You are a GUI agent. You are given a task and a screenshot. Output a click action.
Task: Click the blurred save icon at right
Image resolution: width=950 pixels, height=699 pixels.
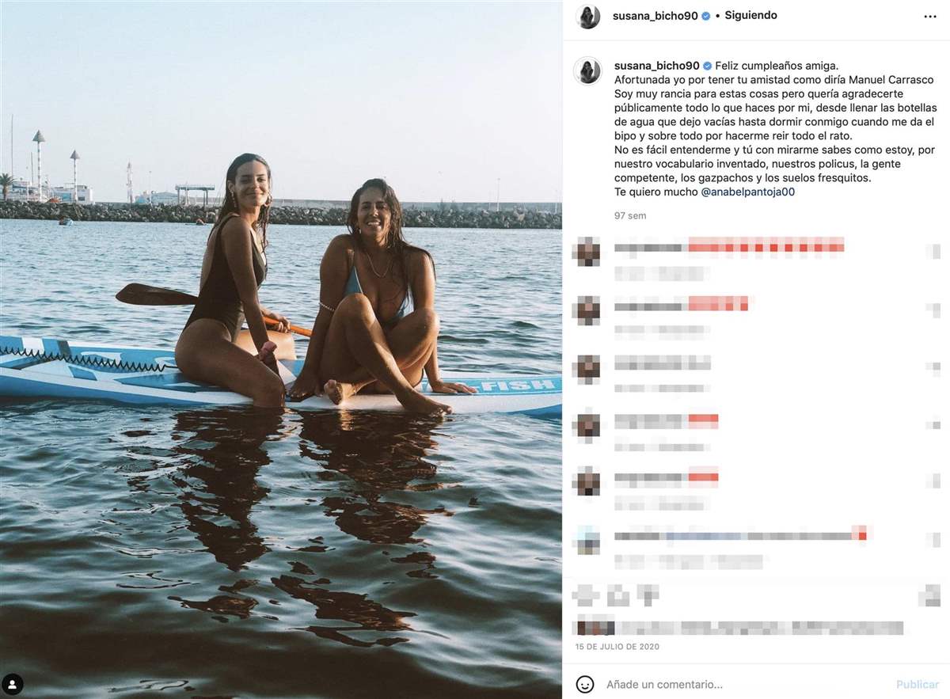click(929, 595)
